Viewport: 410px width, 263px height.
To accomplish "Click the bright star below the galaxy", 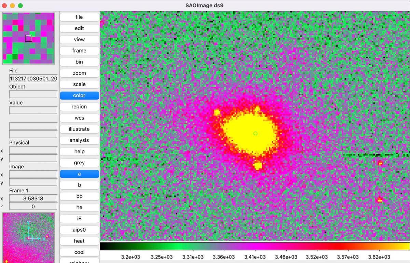I will point(258,166).
